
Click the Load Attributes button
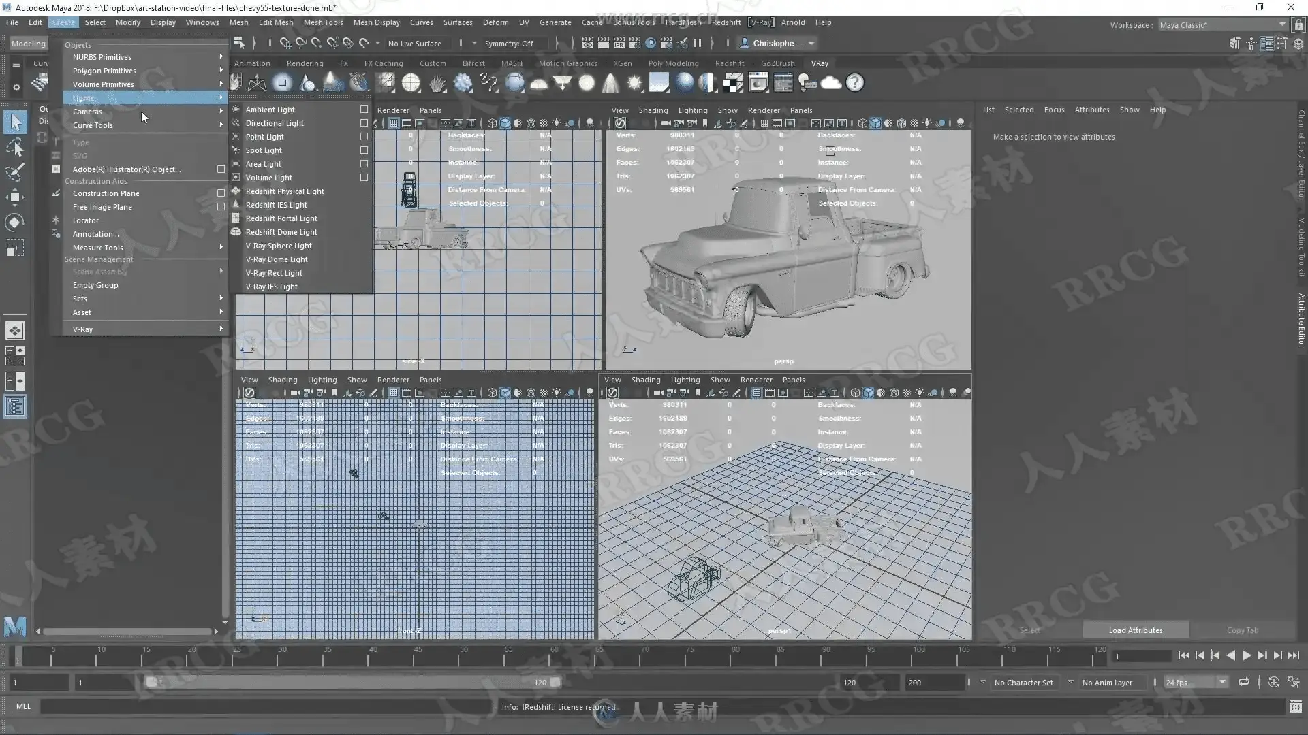1135,630
